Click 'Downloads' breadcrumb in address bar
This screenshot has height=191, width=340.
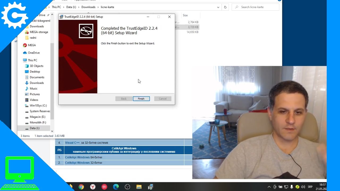(x=88, y=7)
